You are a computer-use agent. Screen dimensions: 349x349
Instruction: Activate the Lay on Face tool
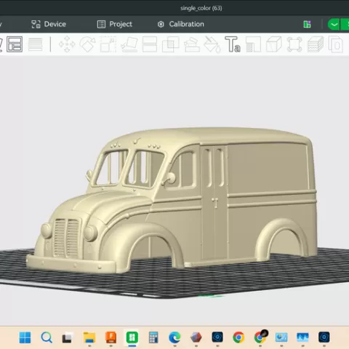(129, 44)
